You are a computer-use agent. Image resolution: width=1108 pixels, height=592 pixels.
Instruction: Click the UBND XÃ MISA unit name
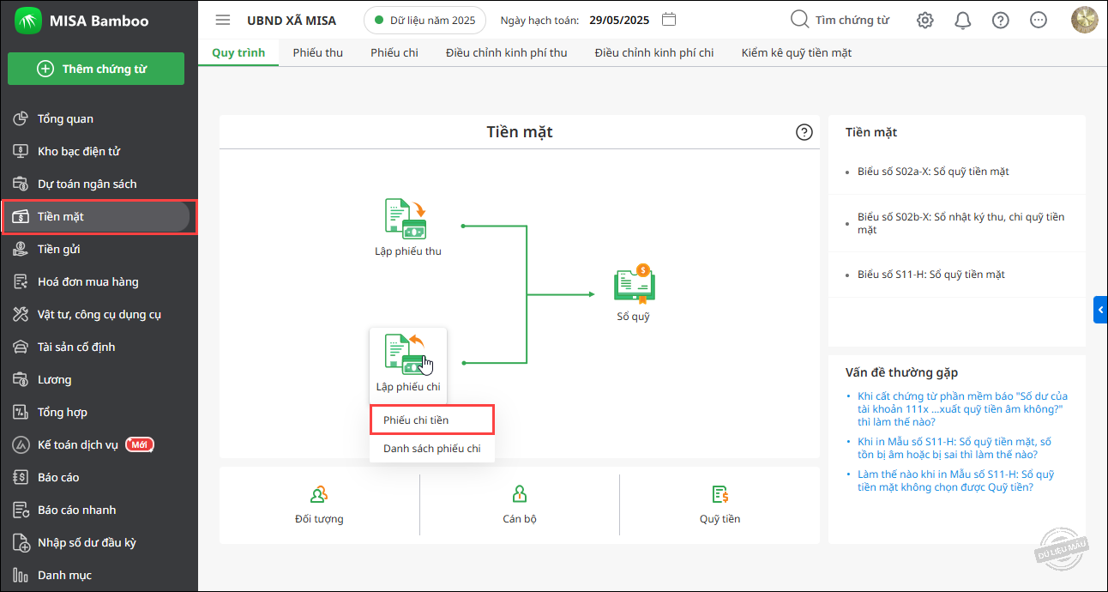(x=292, y=20)
